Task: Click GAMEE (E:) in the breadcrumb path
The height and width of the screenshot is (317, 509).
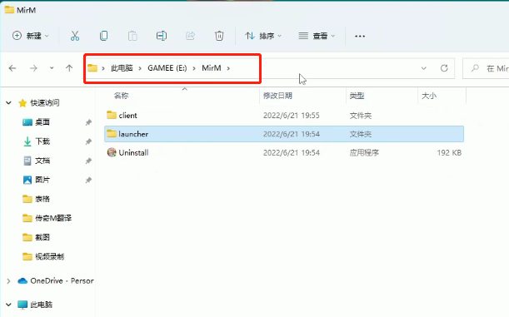Action: pyautogui.click(x=167, y=68)
